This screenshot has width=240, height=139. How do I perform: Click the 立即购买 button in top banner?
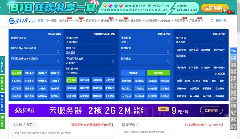tap(215, 8)
